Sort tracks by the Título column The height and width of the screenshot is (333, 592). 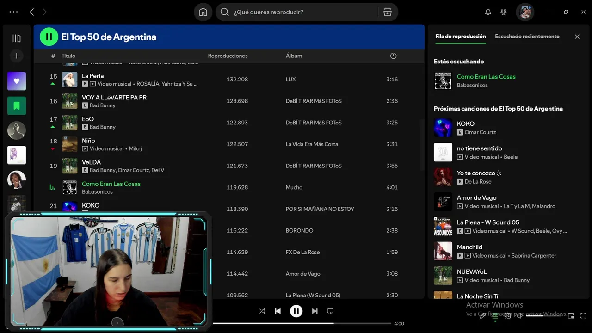(x=68, y=55)
